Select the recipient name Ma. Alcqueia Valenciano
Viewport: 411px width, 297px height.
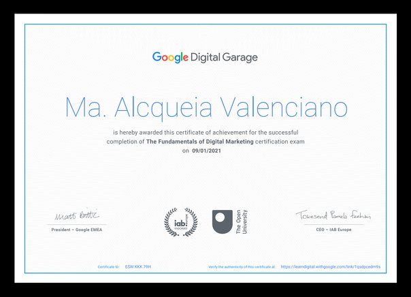206,107
